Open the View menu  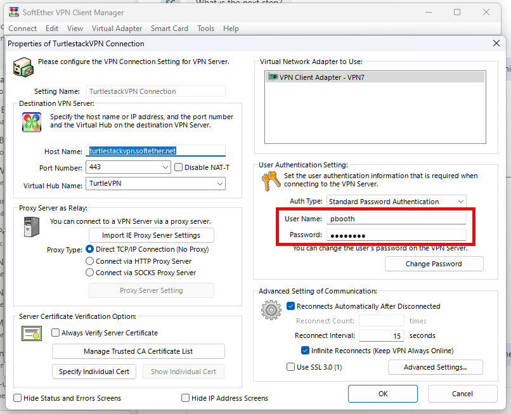click(75, 29)
